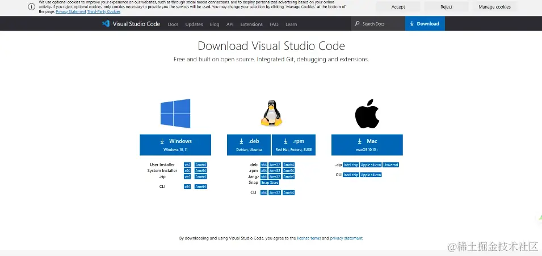Open the Extensions navigation item

point(251,24)
